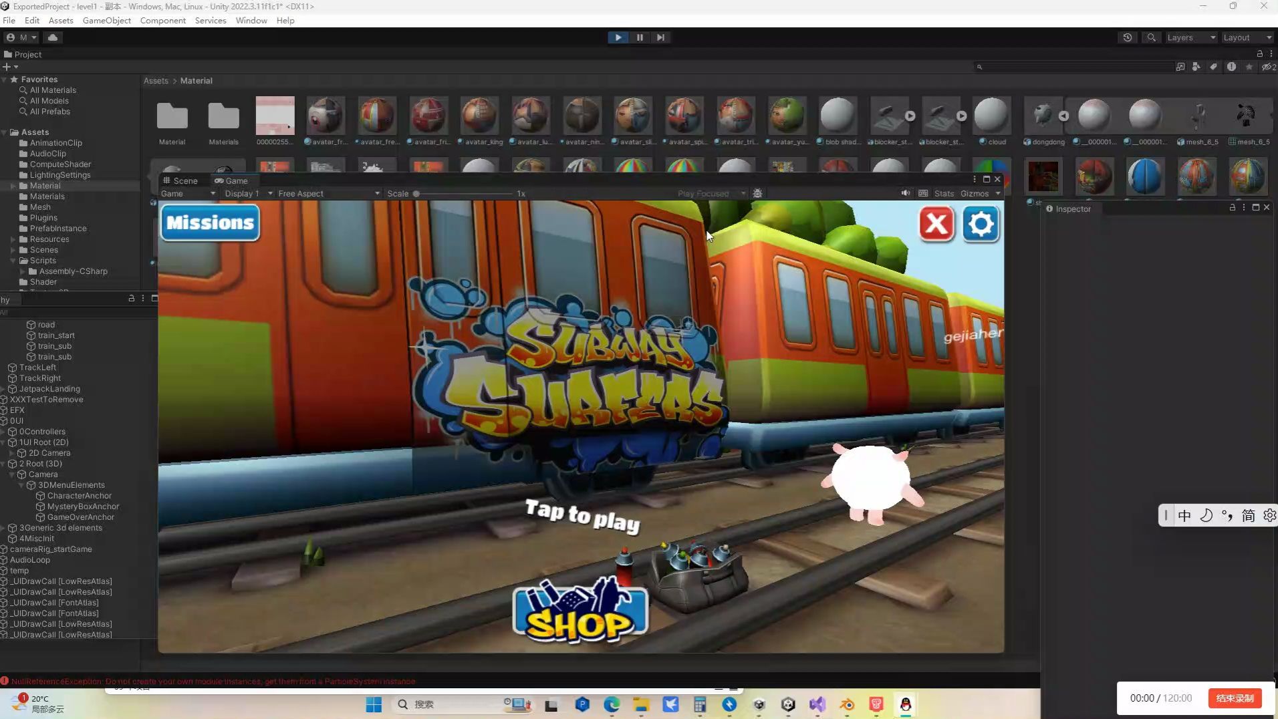Open the Unity global search icon
This screenshot has width=1278, height=719.
click(1151, 37)
